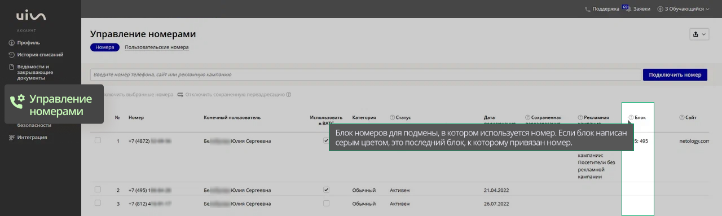Click the puzzle icon beside Интеграция
Viewport: 722px width, 216px height.
pyautogui.click(x=12, y=137)
